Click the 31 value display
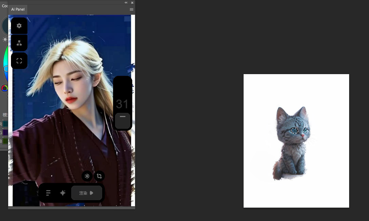This screenshot has height=221, width=369. (122, 104)
